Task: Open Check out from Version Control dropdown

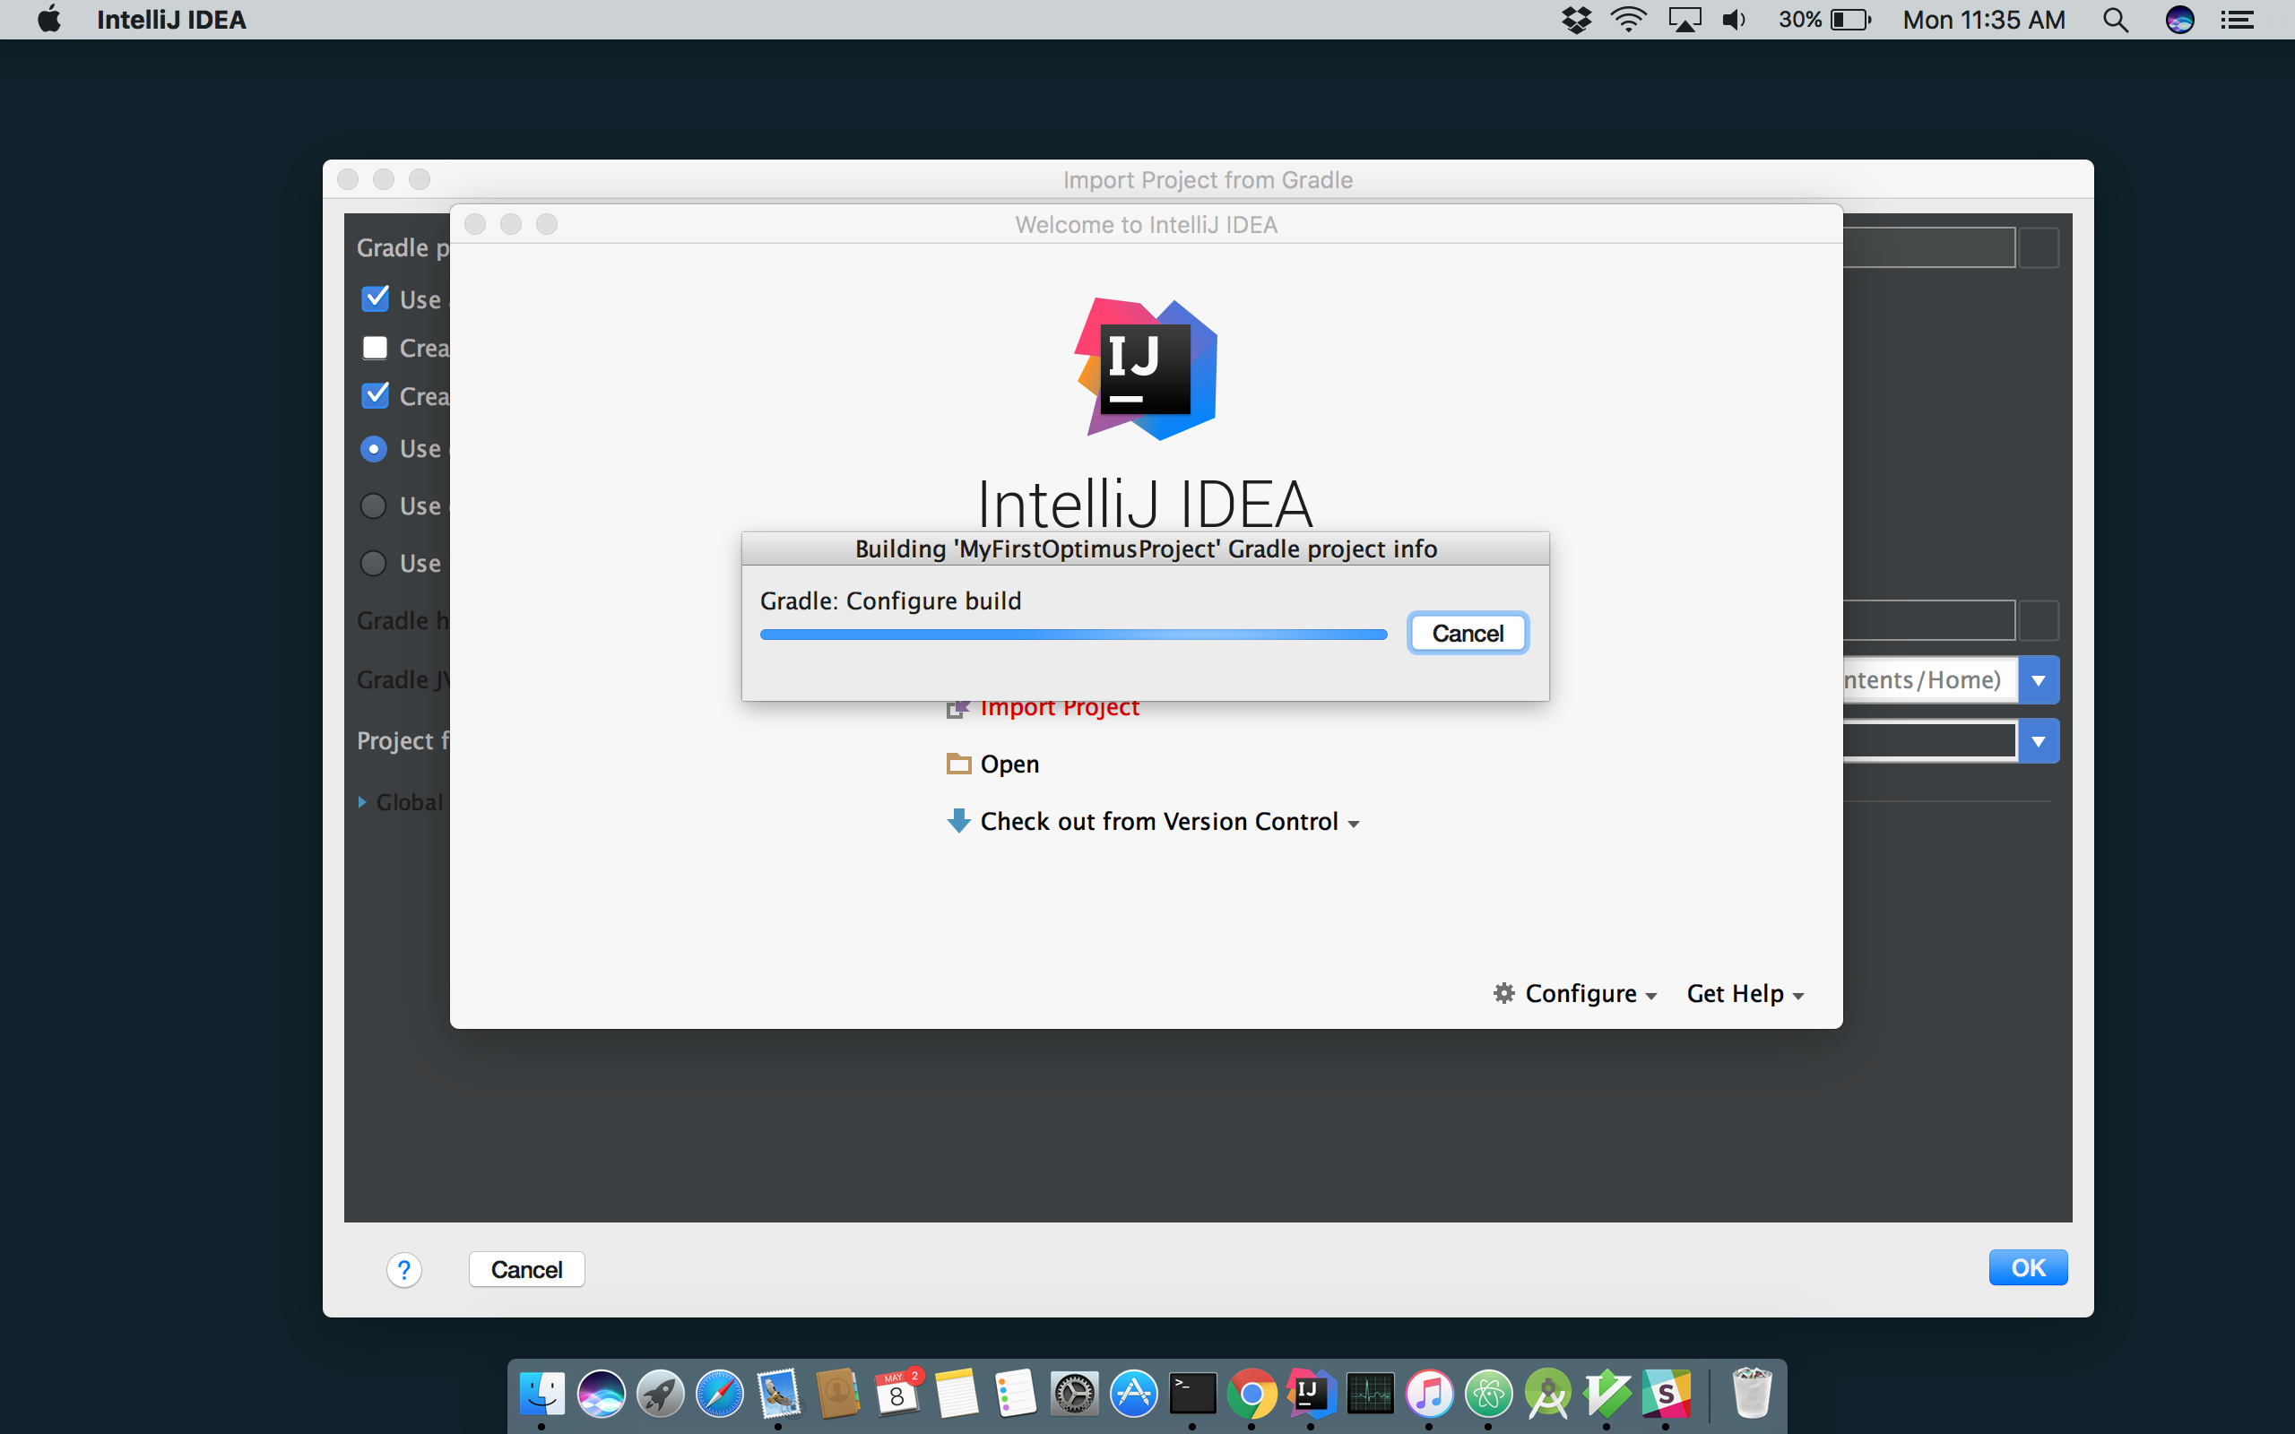Action: 1154,821
